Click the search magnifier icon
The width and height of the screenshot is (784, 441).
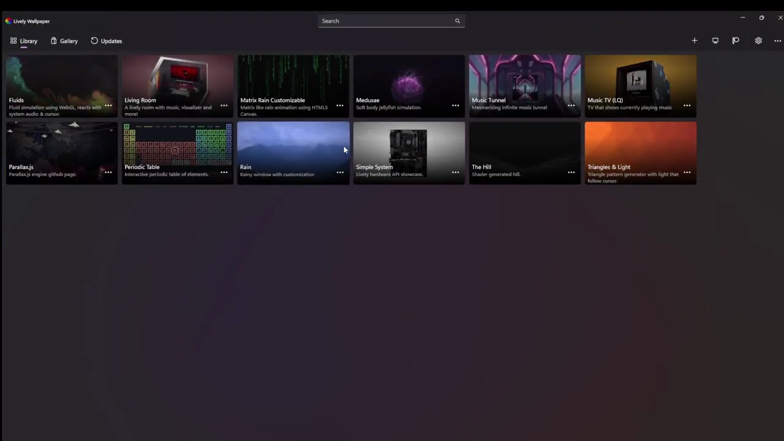(457, 21)
